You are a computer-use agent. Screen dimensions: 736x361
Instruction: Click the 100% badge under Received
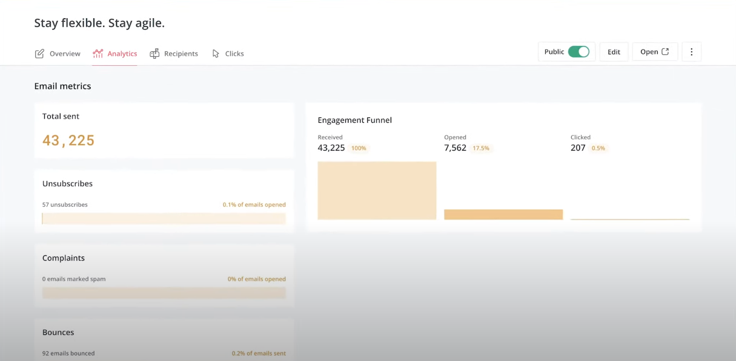358,148
